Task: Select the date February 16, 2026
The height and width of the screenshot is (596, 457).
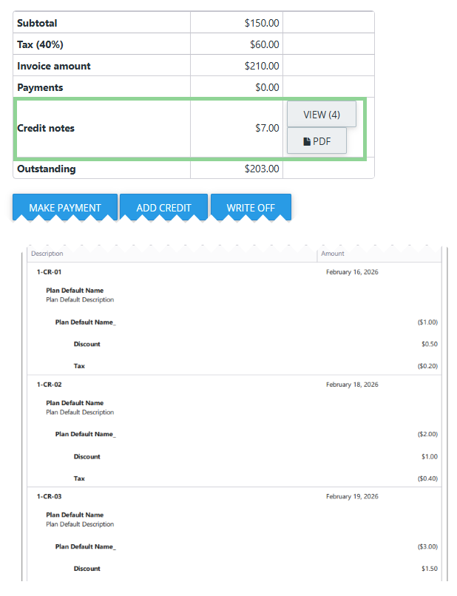Action: pyautogui.click(x=352, y=272)
